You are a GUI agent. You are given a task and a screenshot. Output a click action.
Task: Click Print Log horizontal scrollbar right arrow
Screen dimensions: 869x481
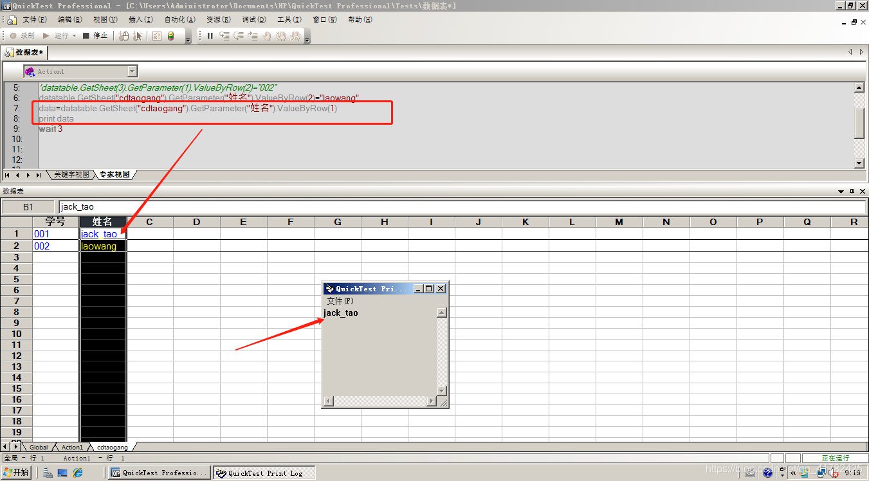pos(432,401)
